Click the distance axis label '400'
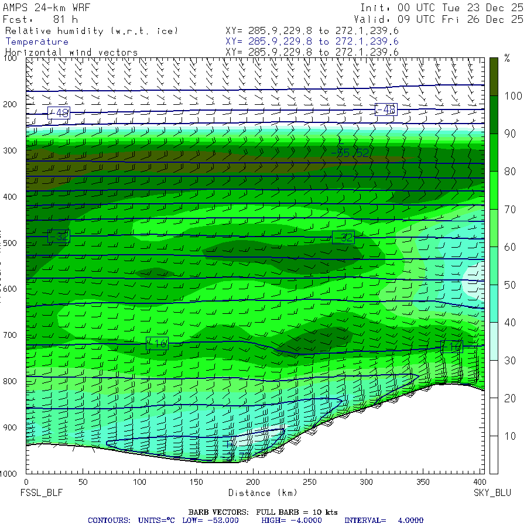This screenshot has height=527, width=527. coord(479,482)
